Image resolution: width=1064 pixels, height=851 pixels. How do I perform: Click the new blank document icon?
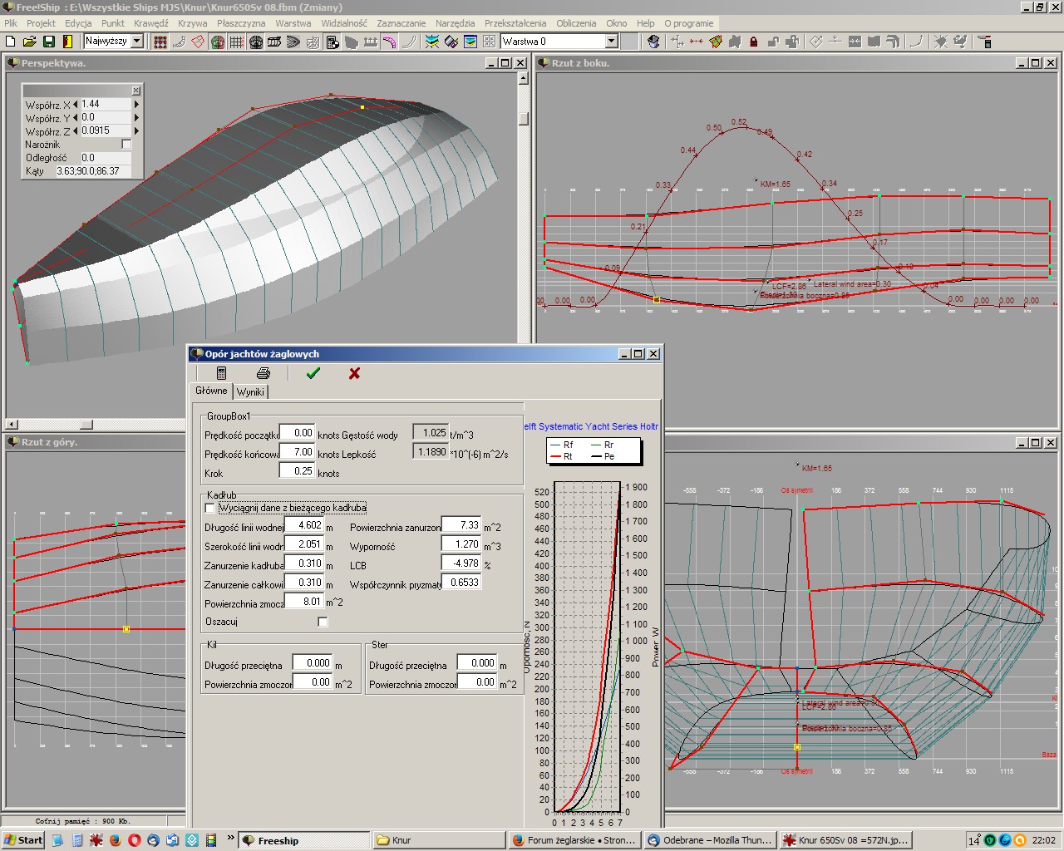(x=11, y=42)
